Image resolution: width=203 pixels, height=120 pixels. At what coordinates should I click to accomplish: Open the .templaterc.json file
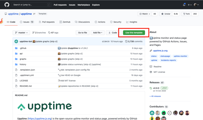pos(27,70)
